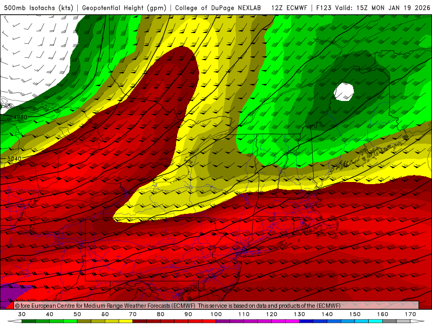The width and height of the screenshot is (432, 324).
Task: Click the legend value 90
Action: pos(188,314)
